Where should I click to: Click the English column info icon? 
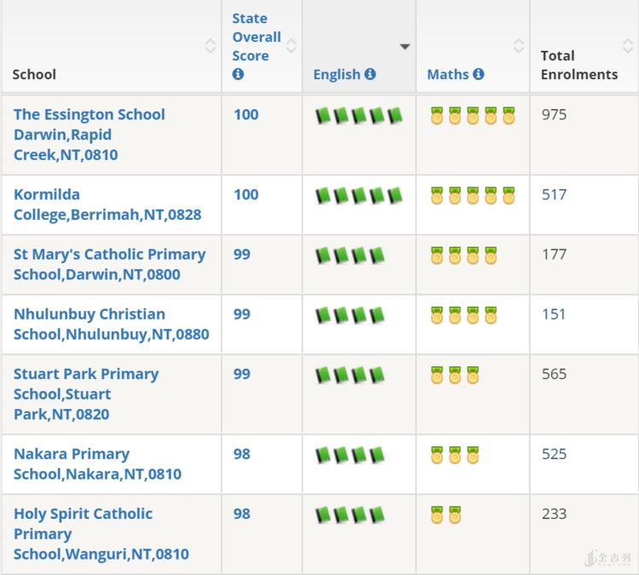point(370,74)
